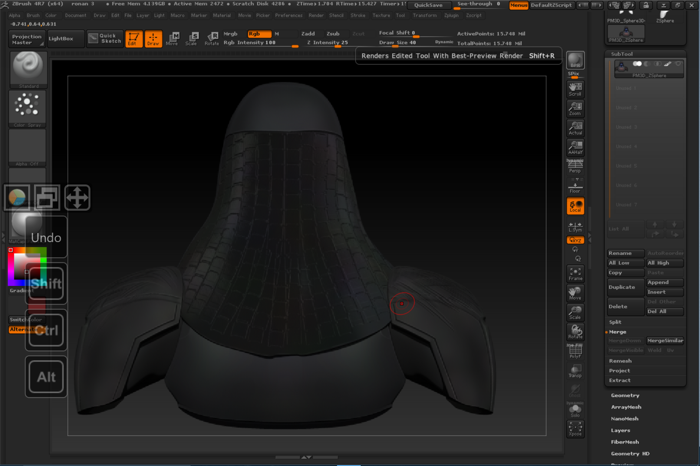Expand the FiberMesh section

coord(625,442)
